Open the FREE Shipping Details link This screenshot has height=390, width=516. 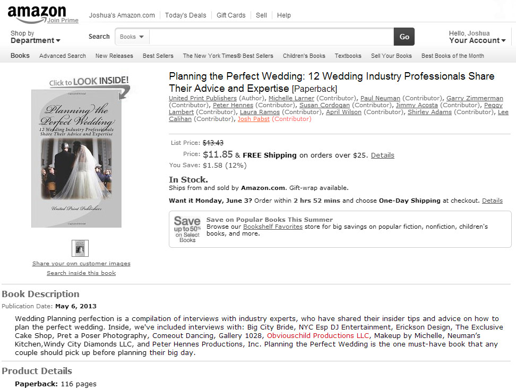pos(382,155)
